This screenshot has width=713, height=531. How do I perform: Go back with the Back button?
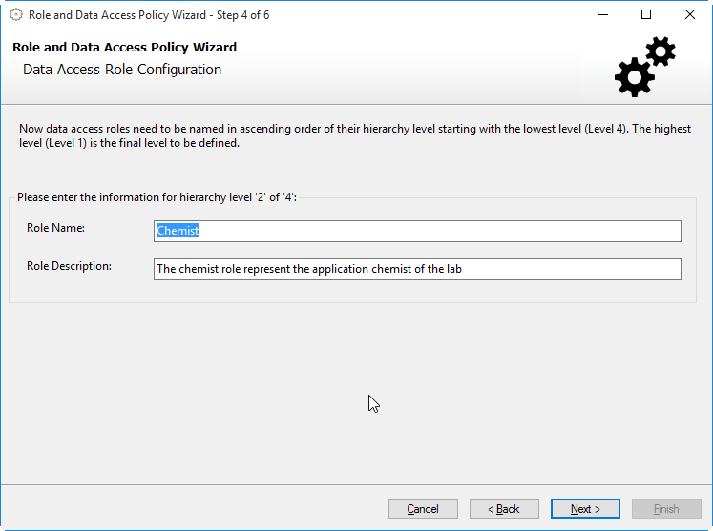[x=504, y=509]
